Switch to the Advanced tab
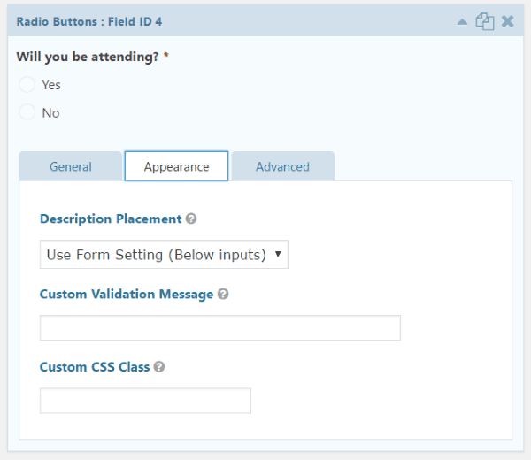This screenshot has height=460, width=531. 282,166
